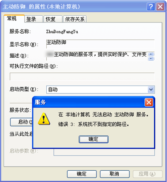Click the yellow warning icon in error dialog
This screenshot has width=167, height=182.
coord(44,119)
